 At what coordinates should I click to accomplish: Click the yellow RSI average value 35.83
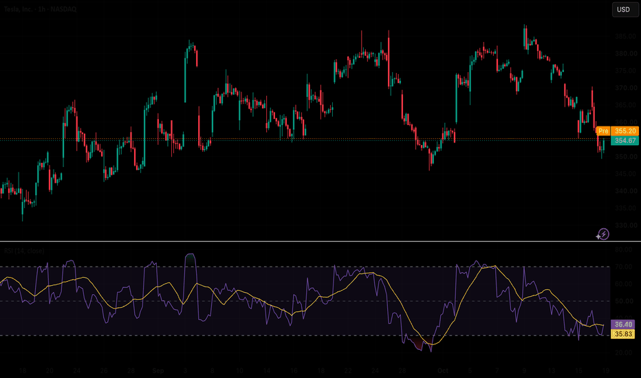click(623, 334)
